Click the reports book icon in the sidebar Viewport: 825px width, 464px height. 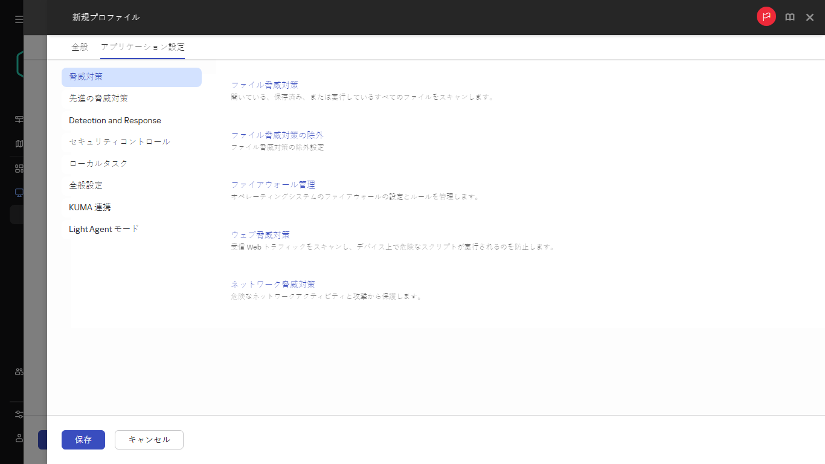tap(18, 143)
